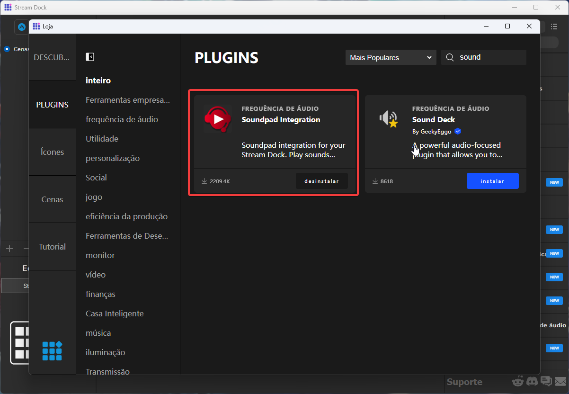The width and height of the screenshot is (569, 394).
Task: Switch to the DESCUB... tab
Action: (x=52, y=57)
